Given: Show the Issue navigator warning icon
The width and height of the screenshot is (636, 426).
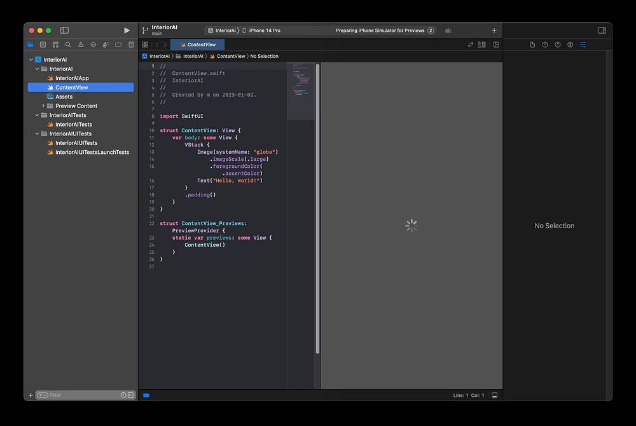Looking at the screenshot, I should (81, 45).
